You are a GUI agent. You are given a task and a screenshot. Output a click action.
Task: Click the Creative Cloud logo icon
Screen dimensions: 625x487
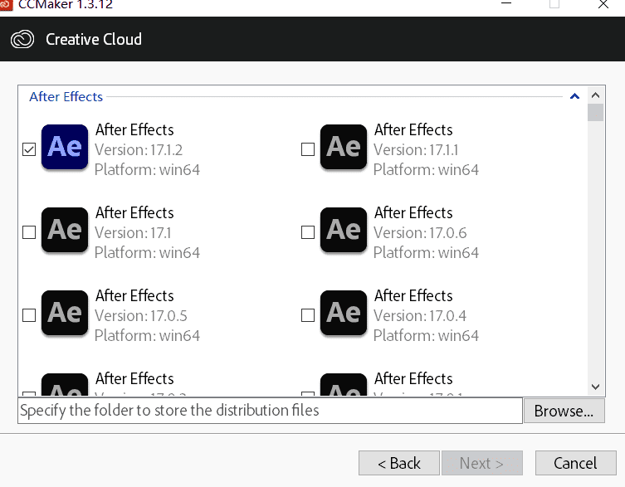pos(22,40)
